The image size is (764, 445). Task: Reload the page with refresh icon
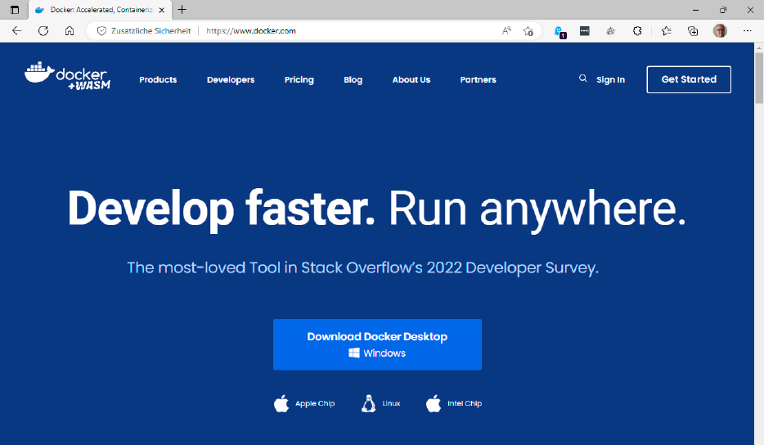43,31
